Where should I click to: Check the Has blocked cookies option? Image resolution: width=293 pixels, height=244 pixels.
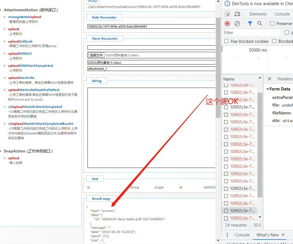tap(226, 41)
